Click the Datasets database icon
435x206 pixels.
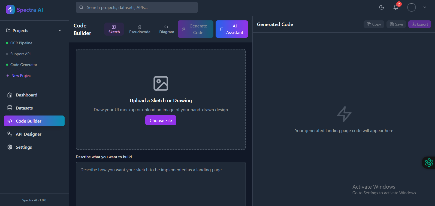pyautogui.click(x=10, y=108)
